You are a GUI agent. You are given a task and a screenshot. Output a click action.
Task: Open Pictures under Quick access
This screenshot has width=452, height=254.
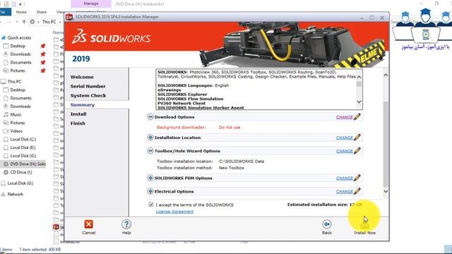click(18, 71)
